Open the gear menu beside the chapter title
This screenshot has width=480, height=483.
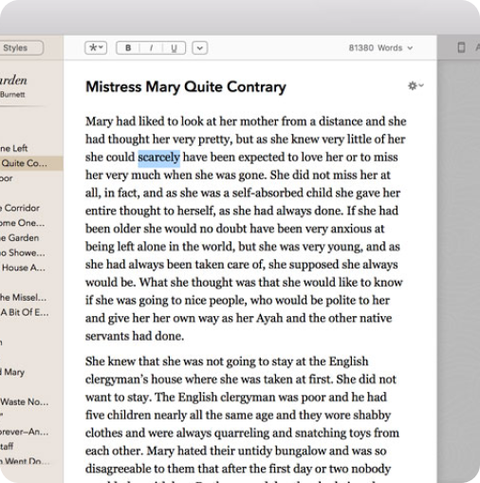click(415, 85)
